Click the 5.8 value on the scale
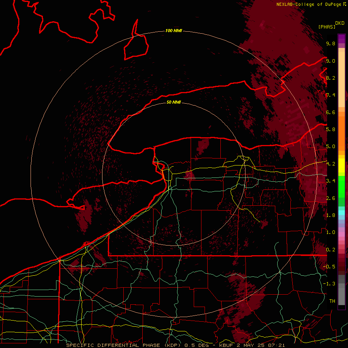This screenshot has height=348, width=348. [331, 130]
